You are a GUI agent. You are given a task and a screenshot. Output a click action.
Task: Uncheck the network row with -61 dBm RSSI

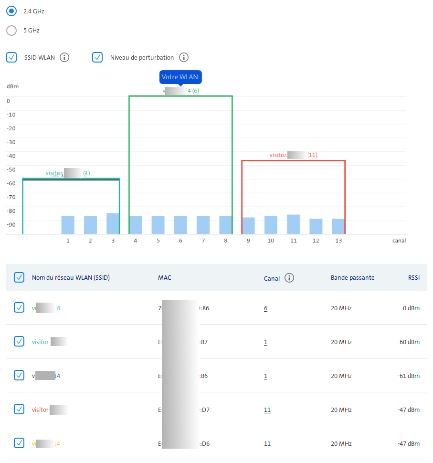[x=19, y=376]
